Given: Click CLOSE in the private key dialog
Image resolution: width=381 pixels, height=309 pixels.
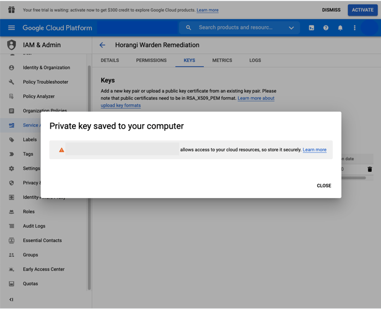Looking at the screenshot, I should 324,185.
